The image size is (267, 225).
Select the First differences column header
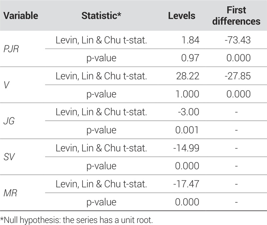point(236,15)
